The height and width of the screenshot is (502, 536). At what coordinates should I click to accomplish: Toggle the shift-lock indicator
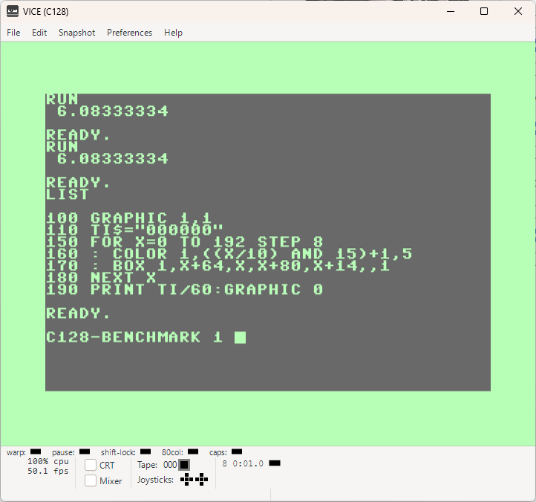146,452
